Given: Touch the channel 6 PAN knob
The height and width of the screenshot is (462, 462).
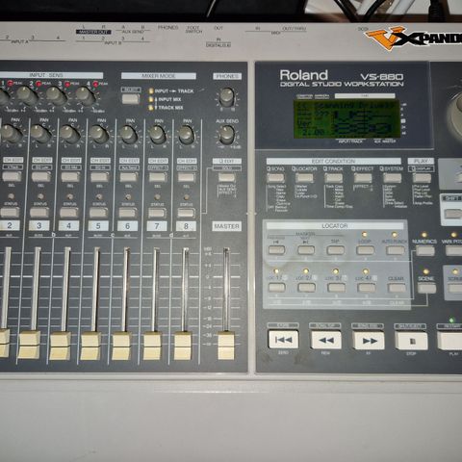Looking at the screenshot, I should tap(129, 135).
